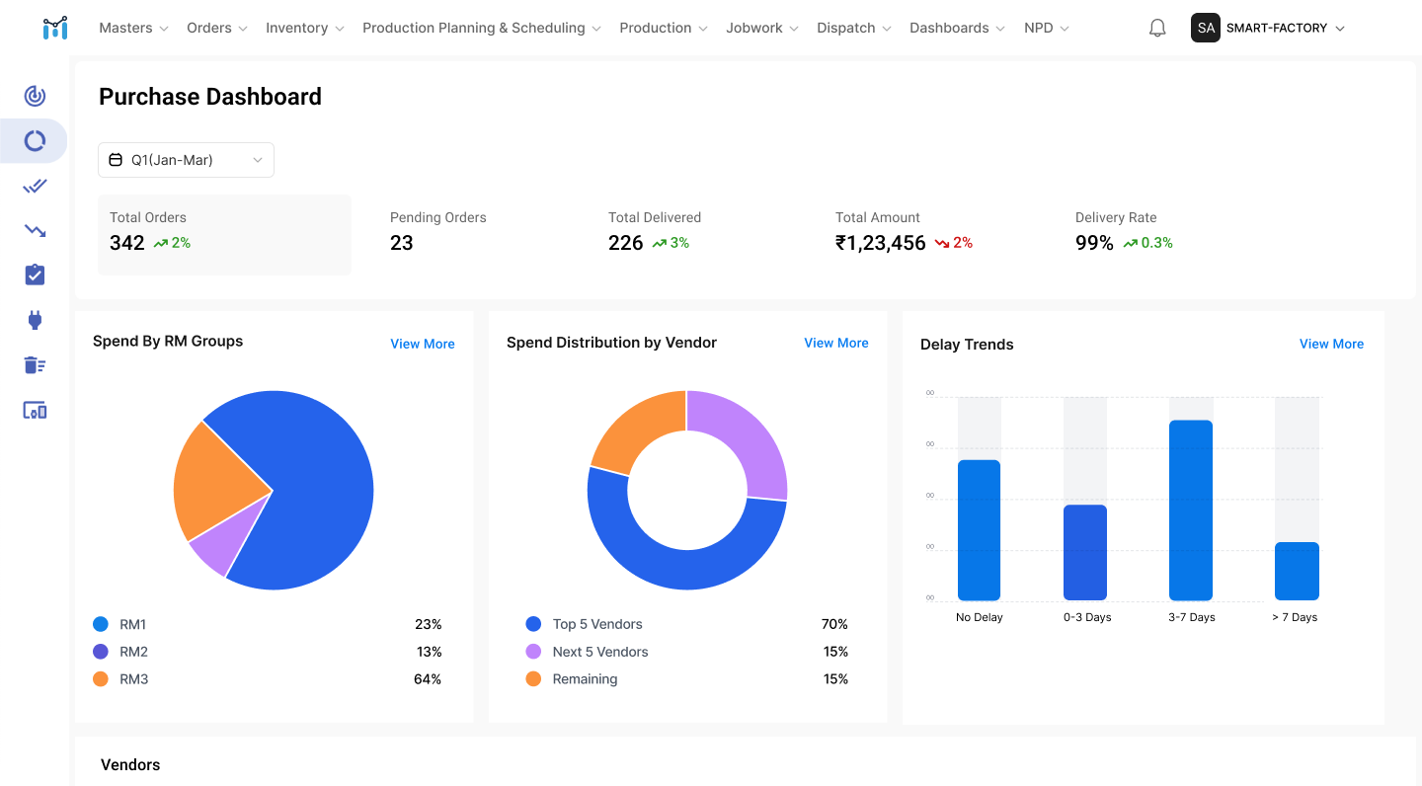Image resolution: width=1422 pixels, height=786 pixels.
Task: Click the trash list sidebar icon
Action: 35,365
